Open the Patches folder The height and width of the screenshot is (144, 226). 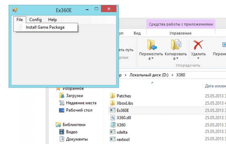(x=124, y=96)
